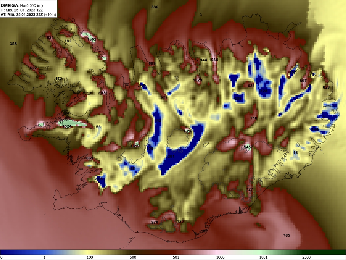Click the IT 12Z initial time line
The image size is (346, 260).
[x=21, y=10]
